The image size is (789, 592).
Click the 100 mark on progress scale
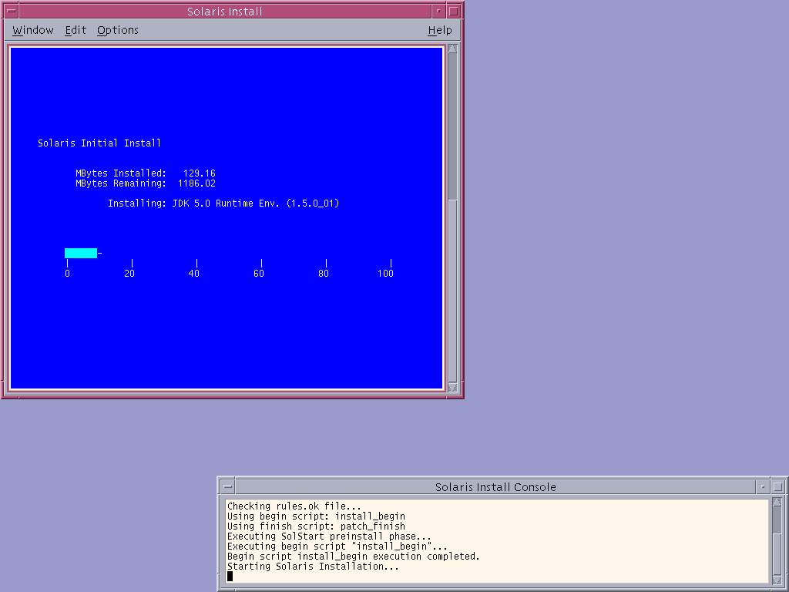point(385,274)
